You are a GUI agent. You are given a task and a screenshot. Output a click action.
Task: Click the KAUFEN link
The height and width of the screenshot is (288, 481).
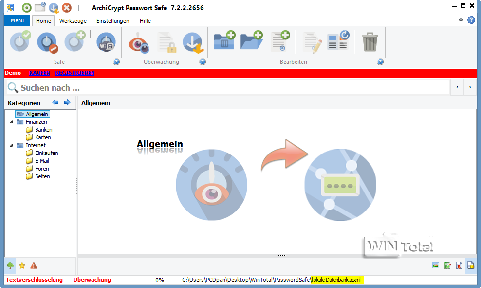[x=39, y=73]
